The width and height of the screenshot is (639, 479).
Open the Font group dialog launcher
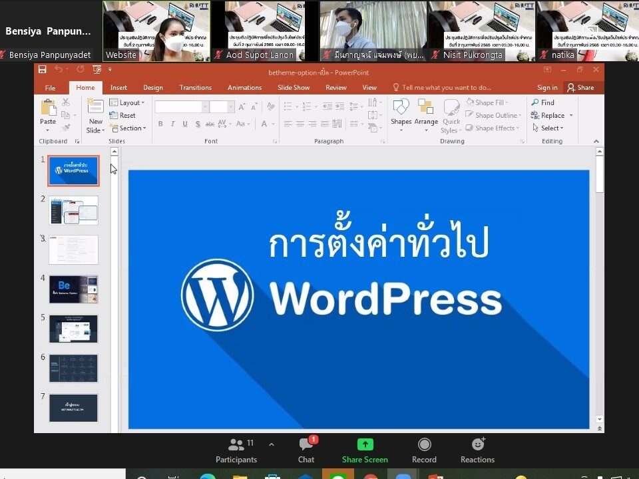click(x=275, y=141)
